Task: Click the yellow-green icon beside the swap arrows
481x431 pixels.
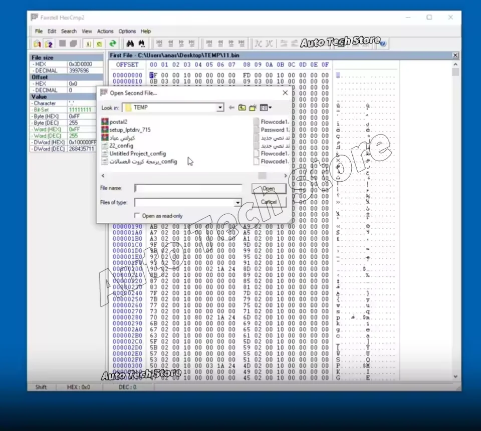Action: 99,44
